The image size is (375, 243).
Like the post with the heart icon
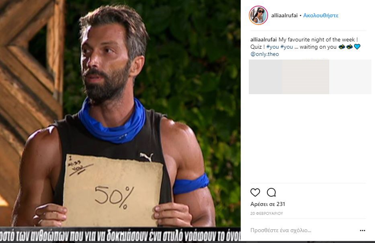pyautogui.click(x=255, y=192)
